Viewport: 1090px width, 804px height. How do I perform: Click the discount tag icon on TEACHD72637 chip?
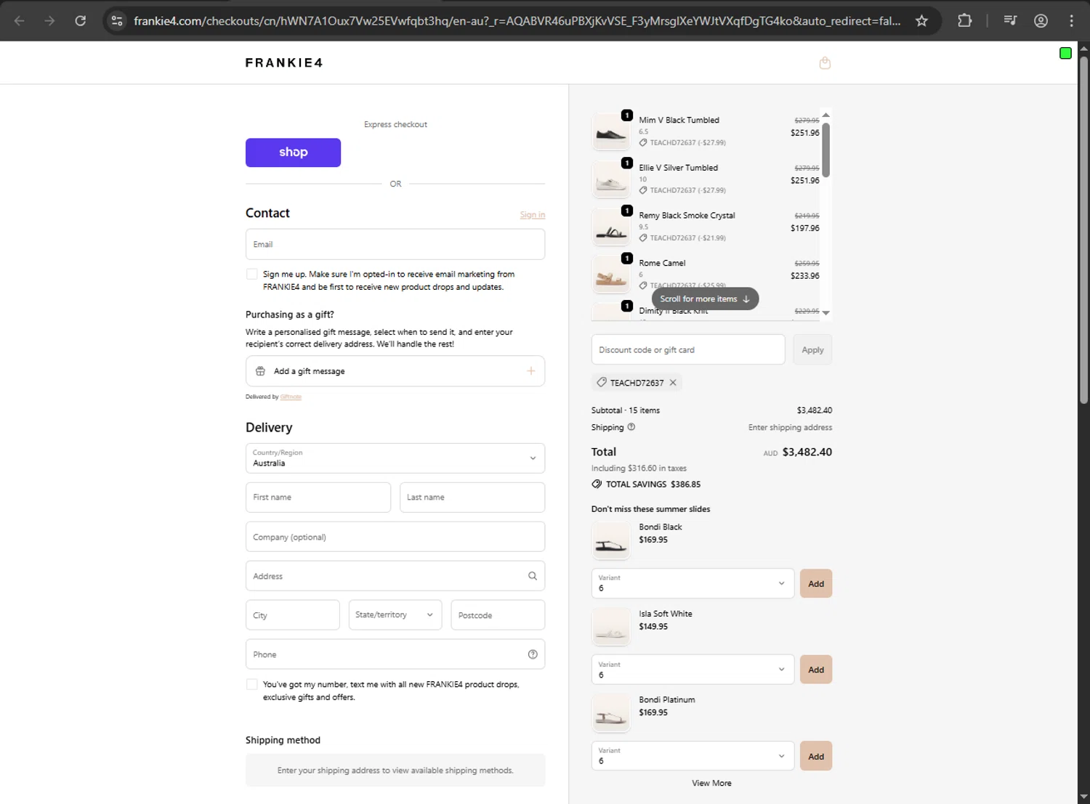(x=602, y=383)
